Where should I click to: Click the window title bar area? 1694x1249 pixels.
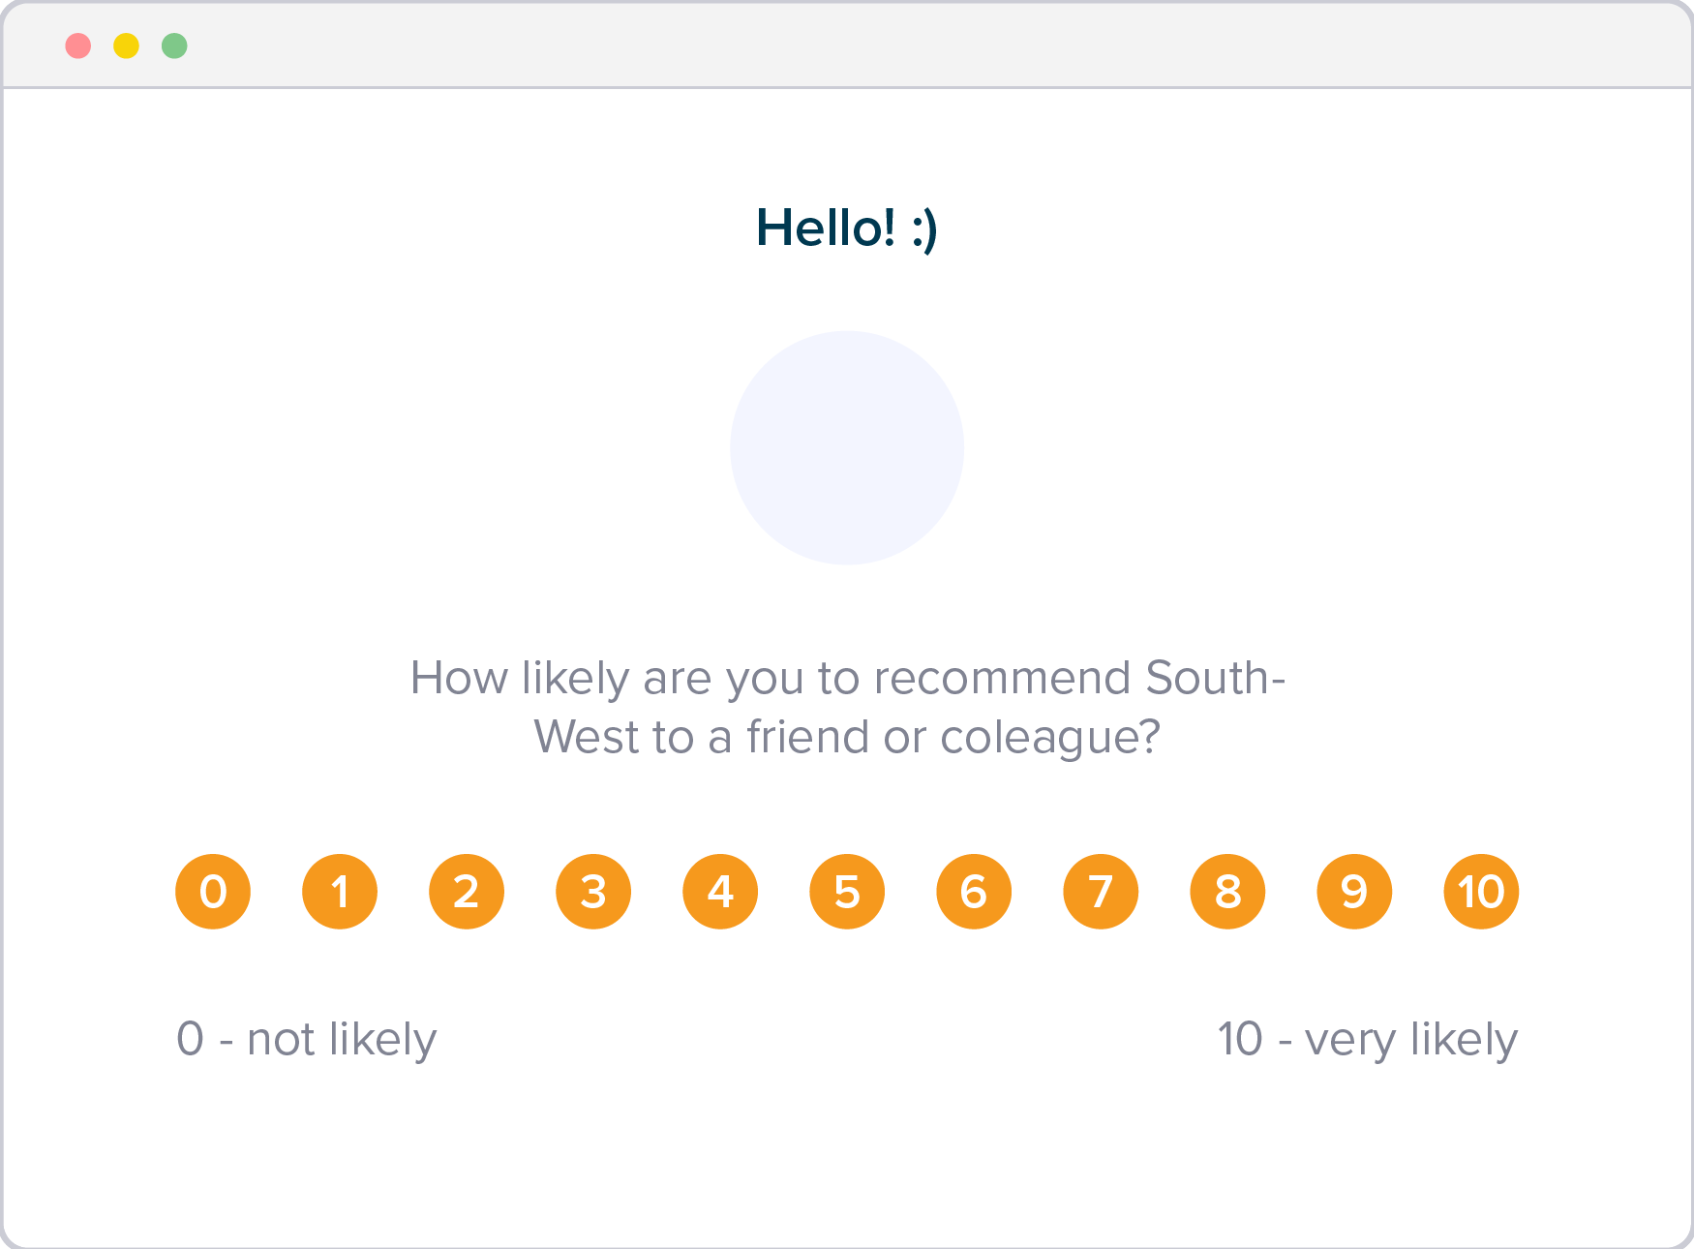tap(774, 45)
